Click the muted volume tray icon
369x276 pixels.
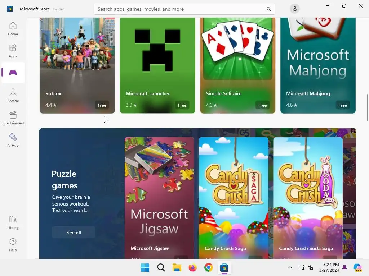click(x=311, y=267)
